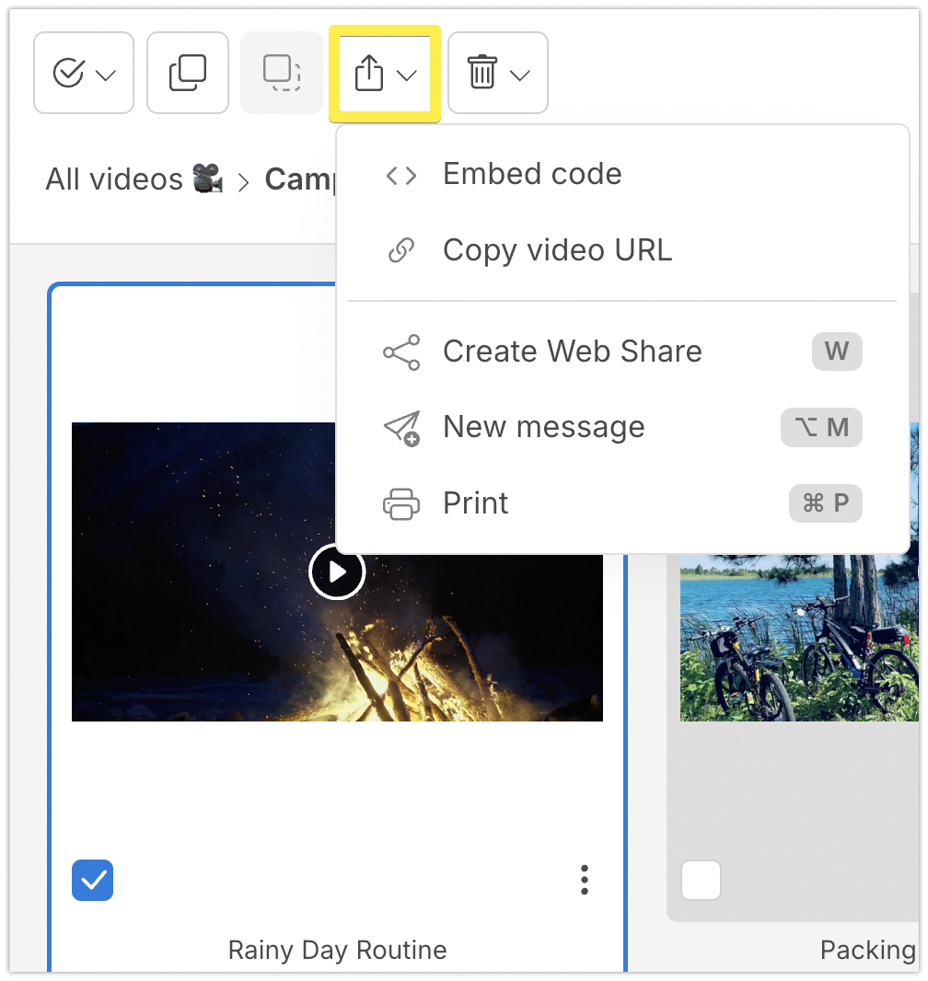Uncheck the Rainy Day Routine checkbox
The height and width of the screenshot is (981, 928).
click(92, 881)
